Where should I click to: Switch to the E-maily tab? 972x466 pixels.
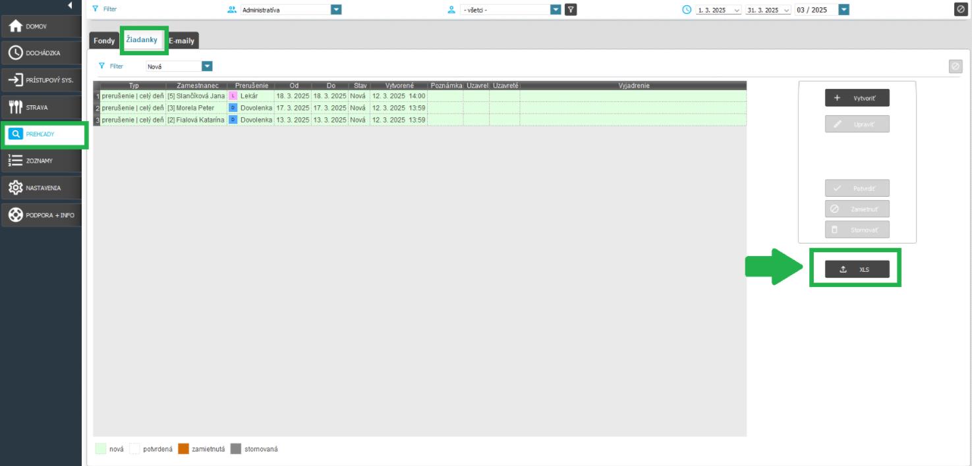tap(182, 41)
